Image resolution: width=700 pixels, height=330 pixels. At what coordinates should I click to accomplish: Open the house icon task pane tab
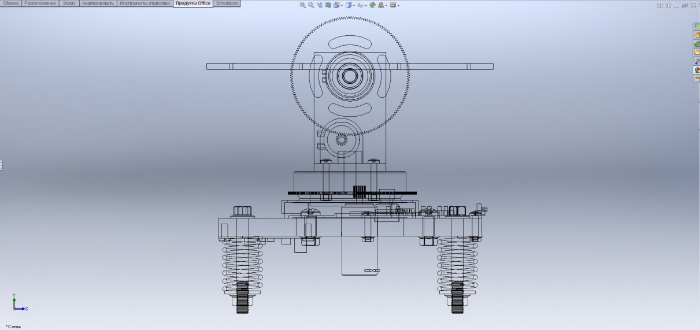coord(697,35)
